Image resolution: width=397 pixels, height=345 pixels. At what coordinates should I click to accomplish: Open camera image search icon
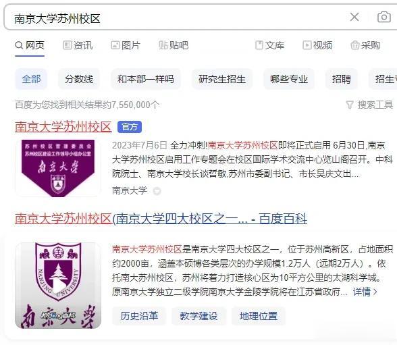pos(383,17)
